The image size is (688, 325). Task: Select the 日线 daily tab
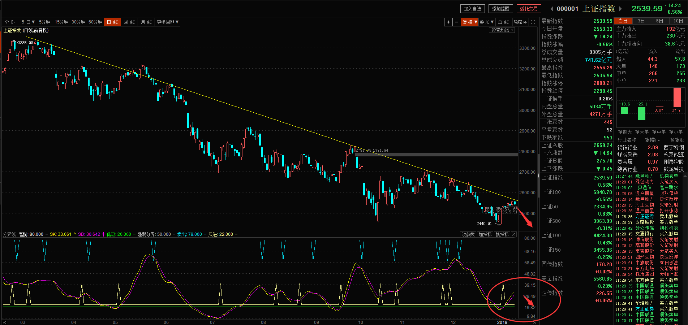pyautogui.click(x=112, y=22)
